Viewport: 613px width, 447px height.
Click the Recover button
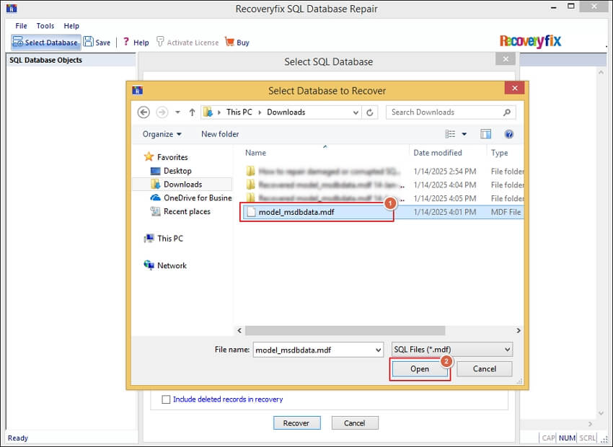(296, 423)
